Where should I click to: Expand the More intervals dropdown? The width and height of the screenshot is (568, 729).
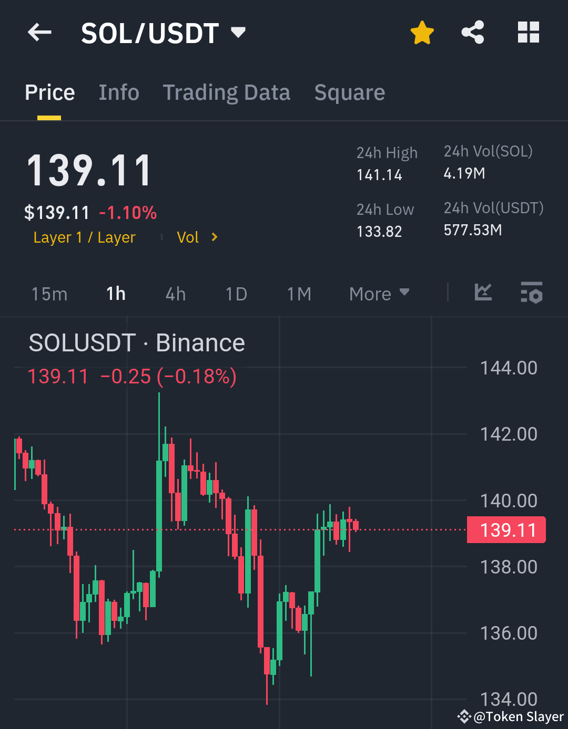point(379,294)
